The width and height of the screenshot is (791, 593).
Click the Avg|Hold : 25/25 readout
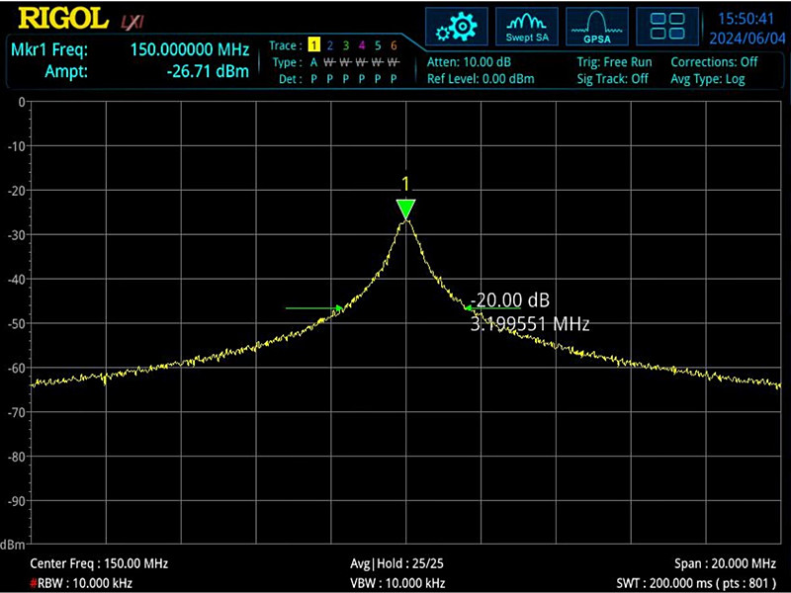click(x=396, y=563)
